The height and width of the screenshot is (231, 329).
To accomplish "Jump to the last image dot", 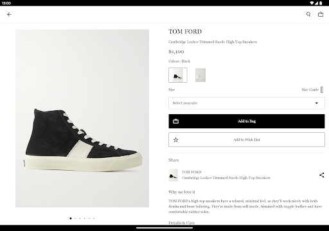I will 94,218.
